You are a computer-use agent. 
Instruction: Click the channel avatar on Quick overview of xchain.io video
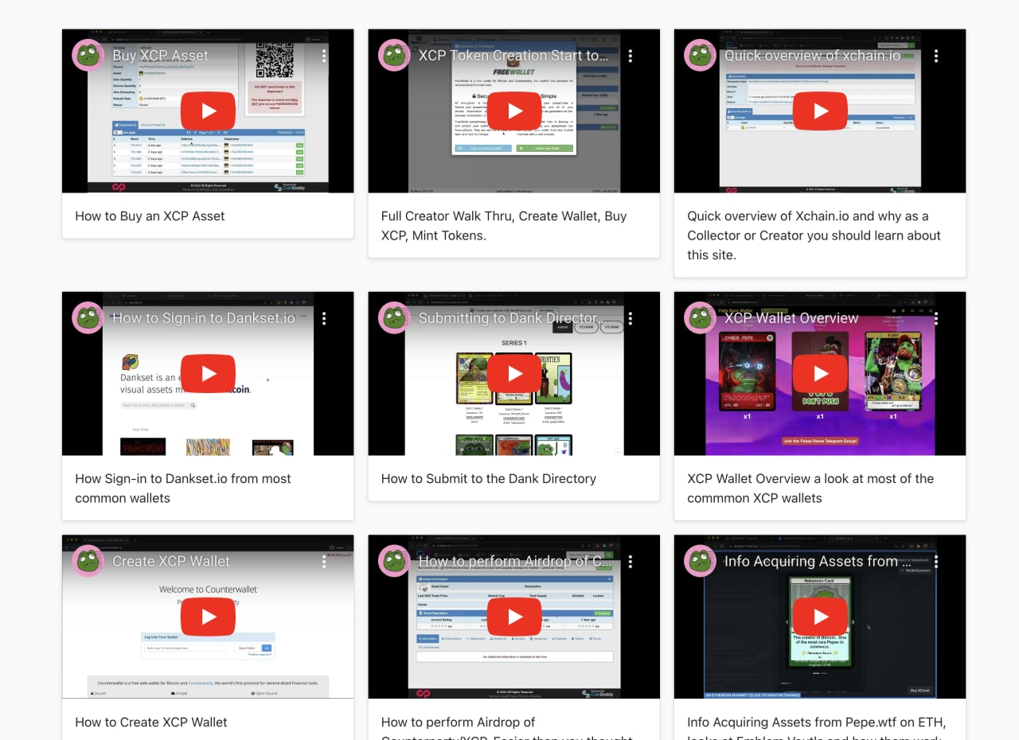tap(701, 55)
